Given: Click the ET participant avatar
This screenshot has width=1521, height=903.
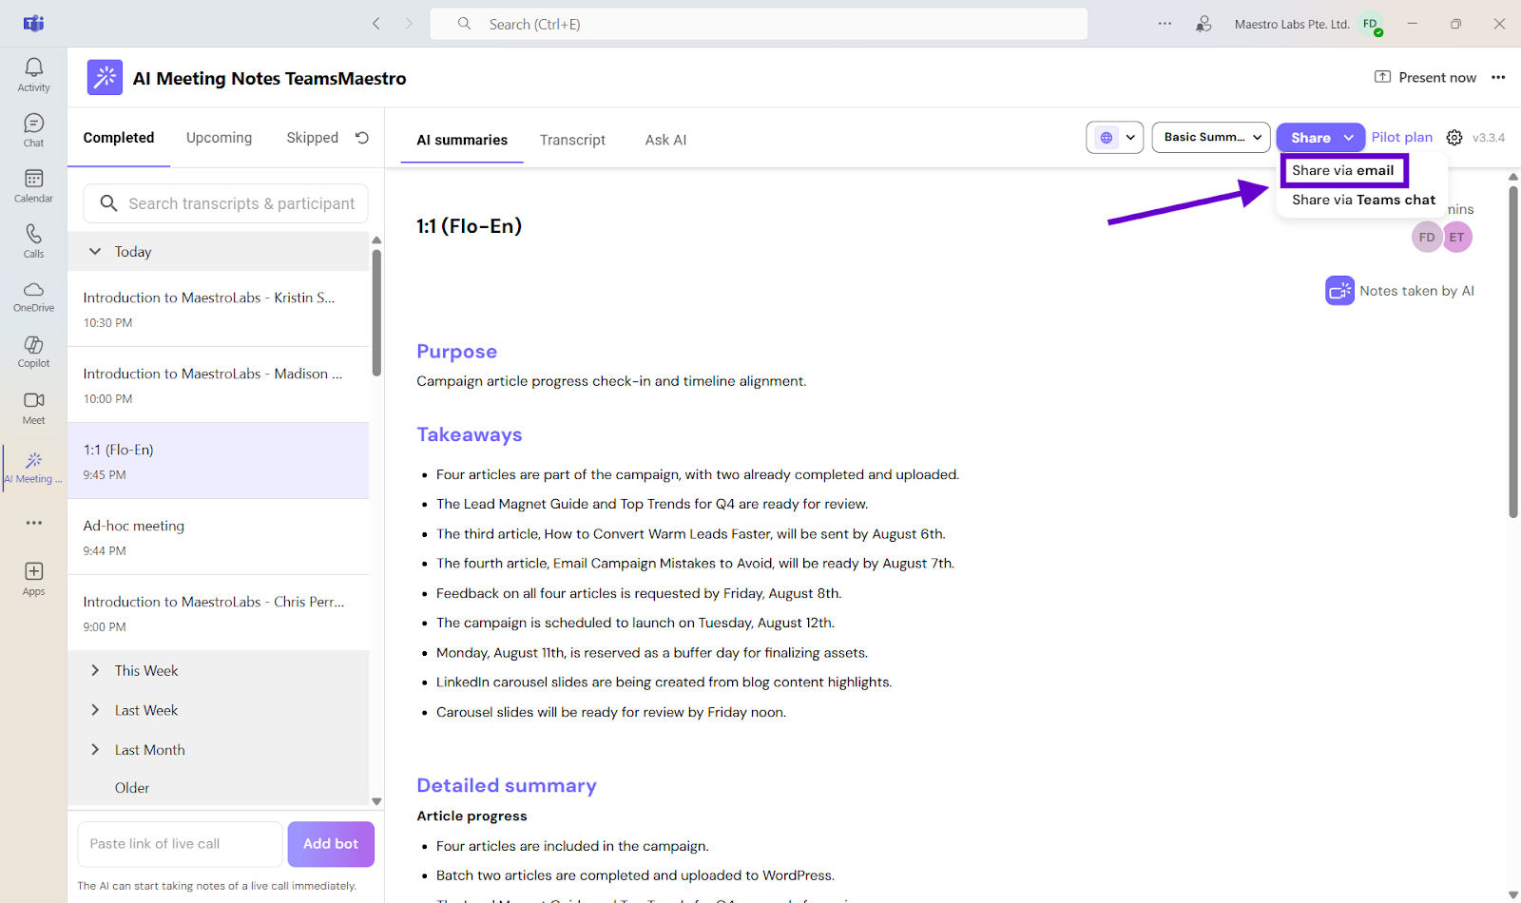Looking at the screenshot, I should coord(1457,238).
